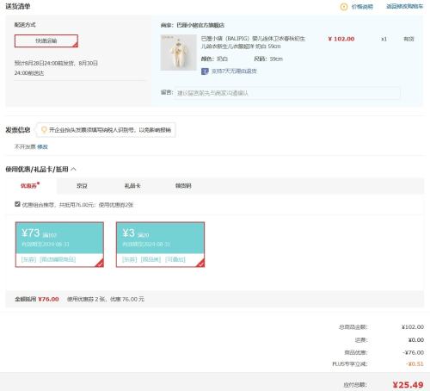The image size is (430, 391).
Task: Click the 7-day no-reason return badge icon
Action: [x=205, y=71]
